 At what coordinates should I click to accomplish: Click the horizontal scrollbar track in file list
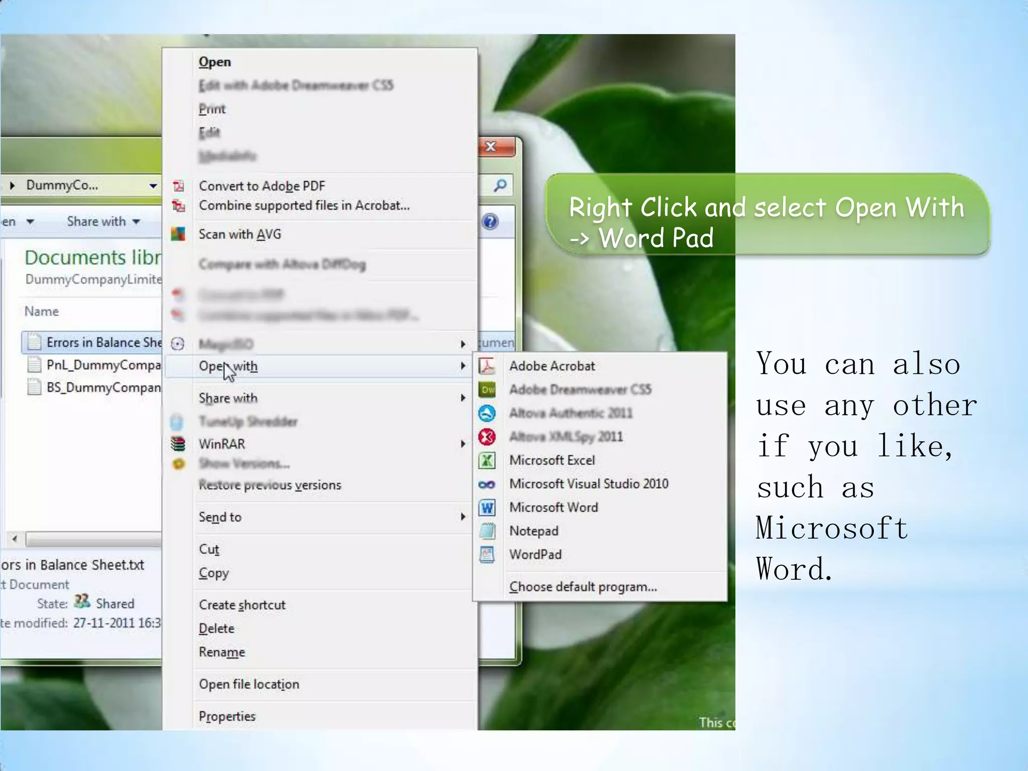click(x=94, y=539)
